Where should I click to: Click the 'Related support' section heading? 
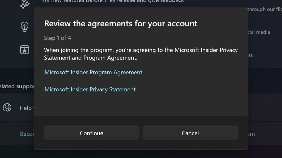(17, 86)
